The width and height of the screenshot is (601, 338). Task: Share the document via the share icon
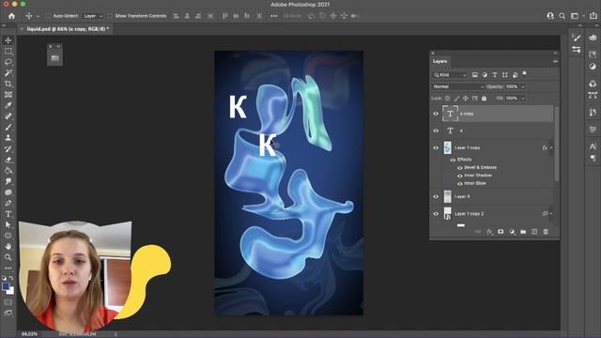[593, 16]
